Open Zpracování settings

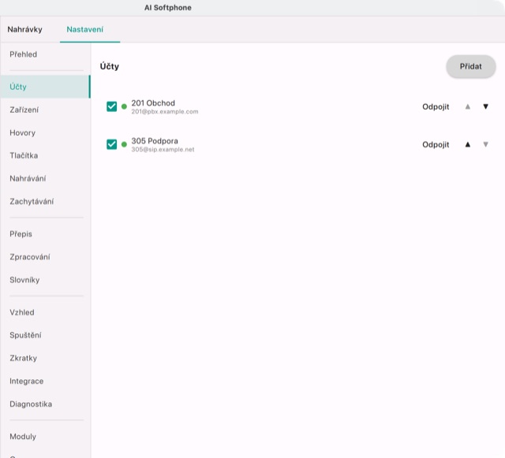click(x=45, y=257)
